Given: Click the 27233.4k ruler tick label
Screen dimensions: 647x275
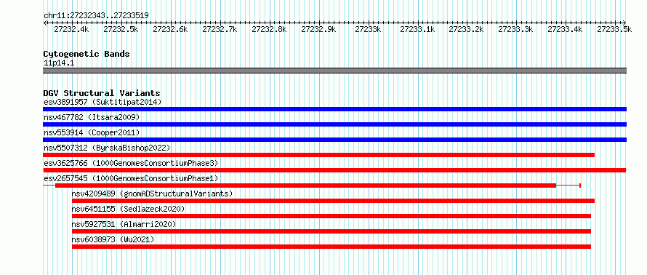Looking at the screenshot, I should [566, 29].
